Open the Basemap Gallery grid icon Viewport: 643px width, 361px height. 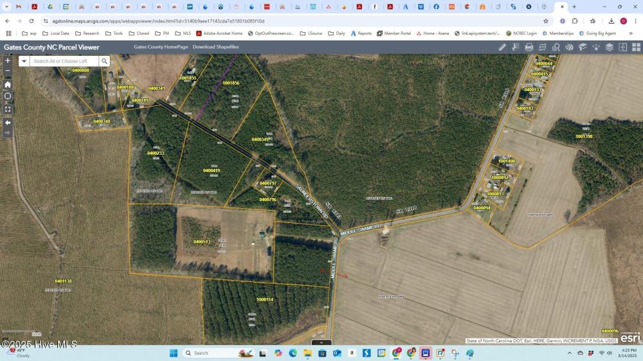pos(636,47)
